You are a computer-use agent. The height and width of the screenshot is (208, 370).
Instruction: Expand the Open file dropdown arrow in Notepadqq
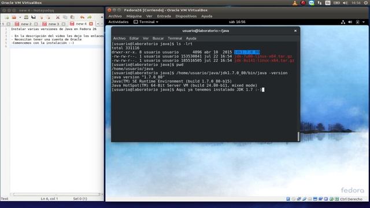(20, 17)
